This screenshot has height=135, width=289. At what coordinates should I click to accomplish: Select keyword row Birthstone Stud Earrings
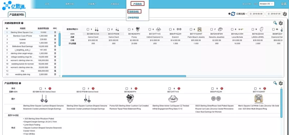(x=31, y=47)
